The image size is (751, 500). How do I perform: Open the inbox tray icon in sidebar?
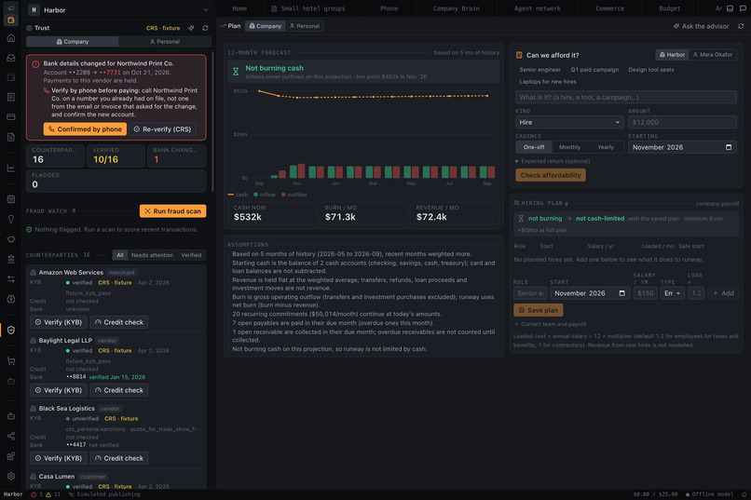pyautogui.click(x=10, y=58)
